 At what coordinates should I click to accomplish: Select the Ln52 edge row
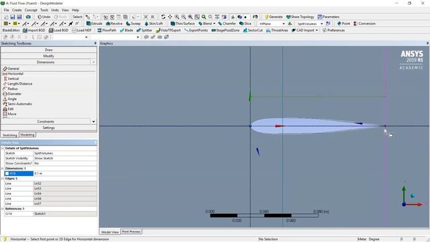(x=50, y=184)
